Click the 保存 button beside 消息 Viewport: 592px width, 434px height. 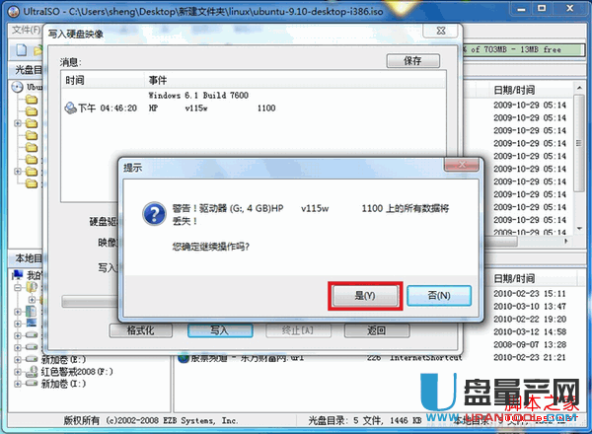[413, 61]
